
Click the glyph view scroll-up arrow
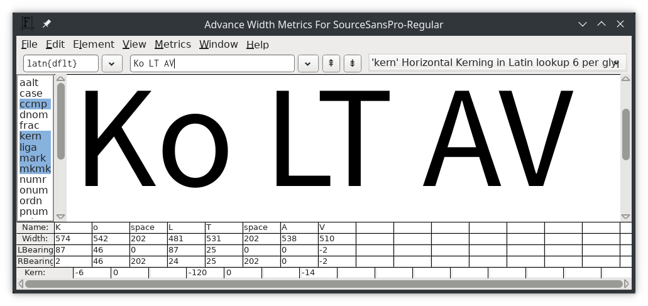click(x=625, y=79)
